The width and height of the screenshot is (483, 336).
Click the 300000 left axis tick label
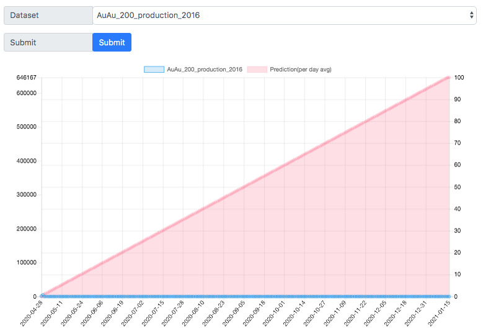27,194
